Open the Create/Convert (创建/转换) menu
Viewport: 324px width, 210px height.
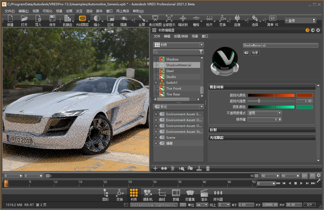(181, 36)
